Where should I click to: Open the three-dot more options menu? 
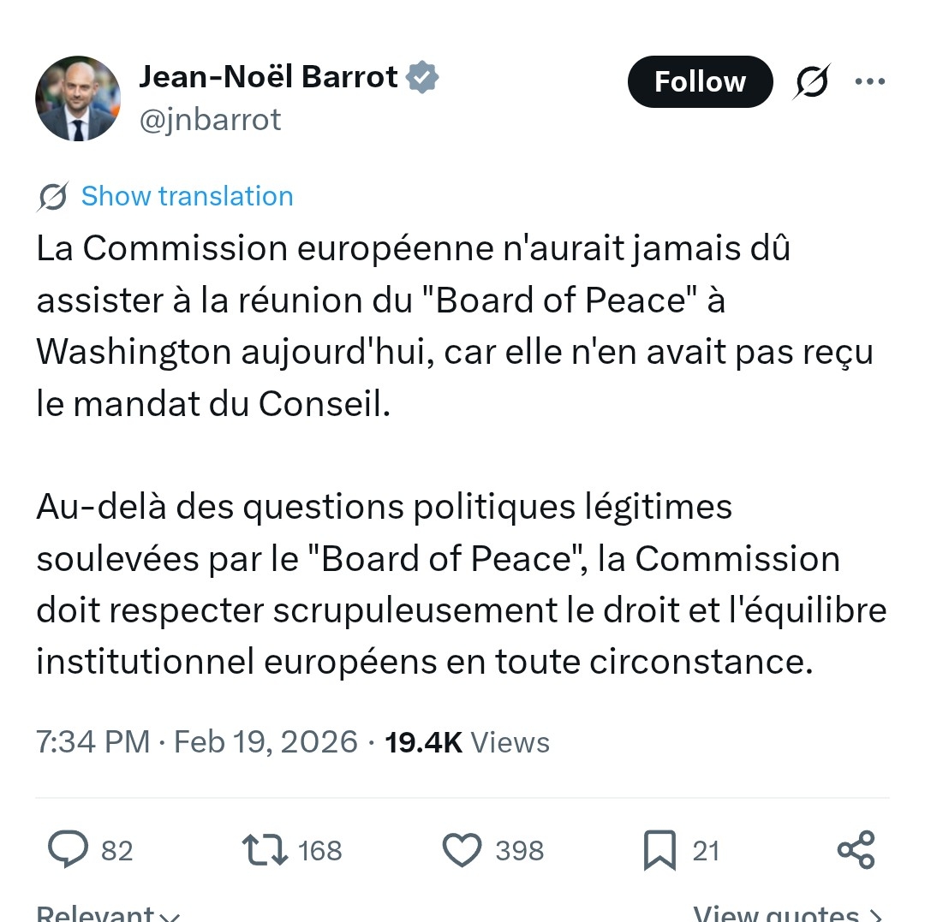click(x=869, y=82)
